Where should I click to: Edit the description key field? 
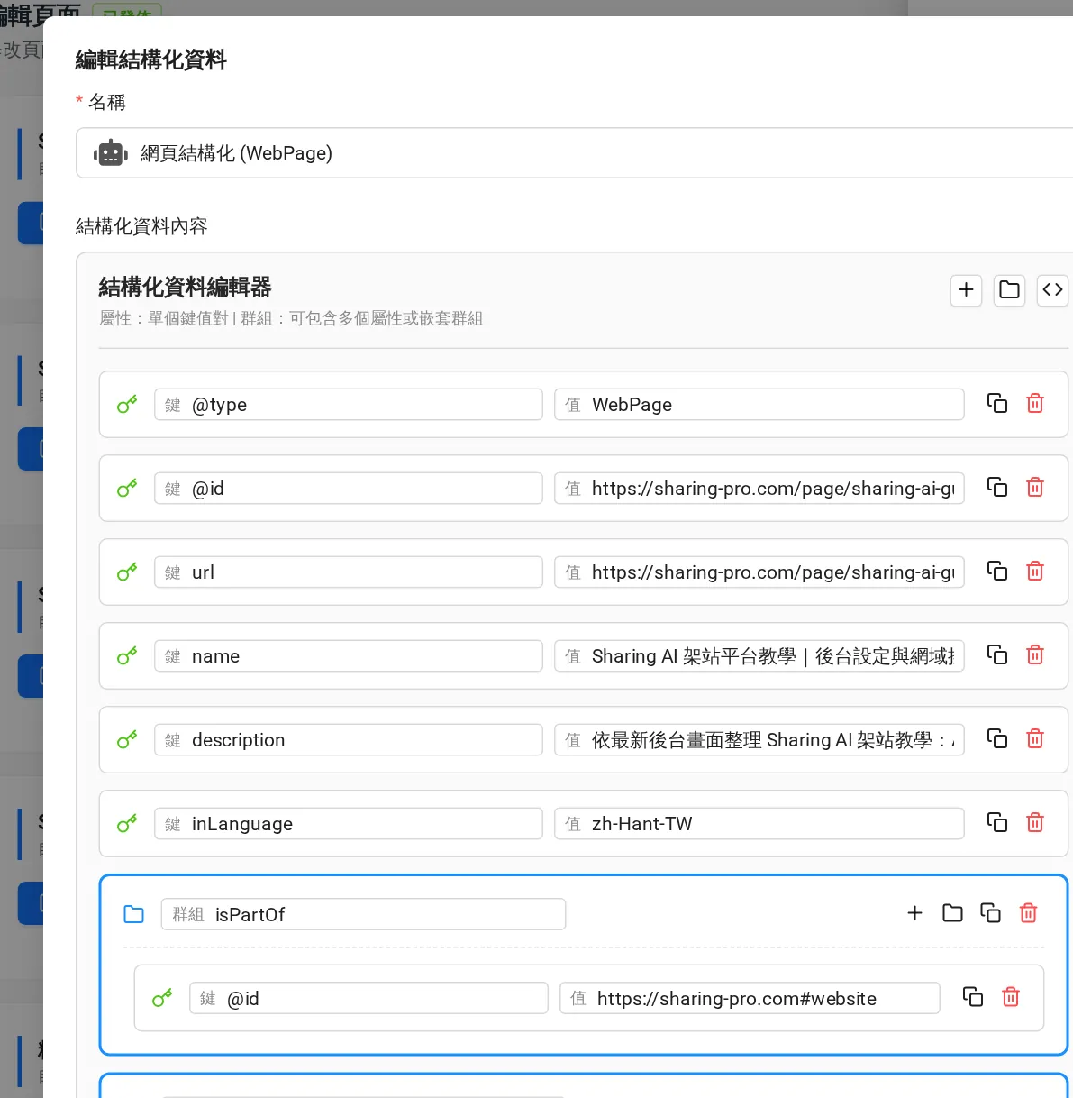349,740
